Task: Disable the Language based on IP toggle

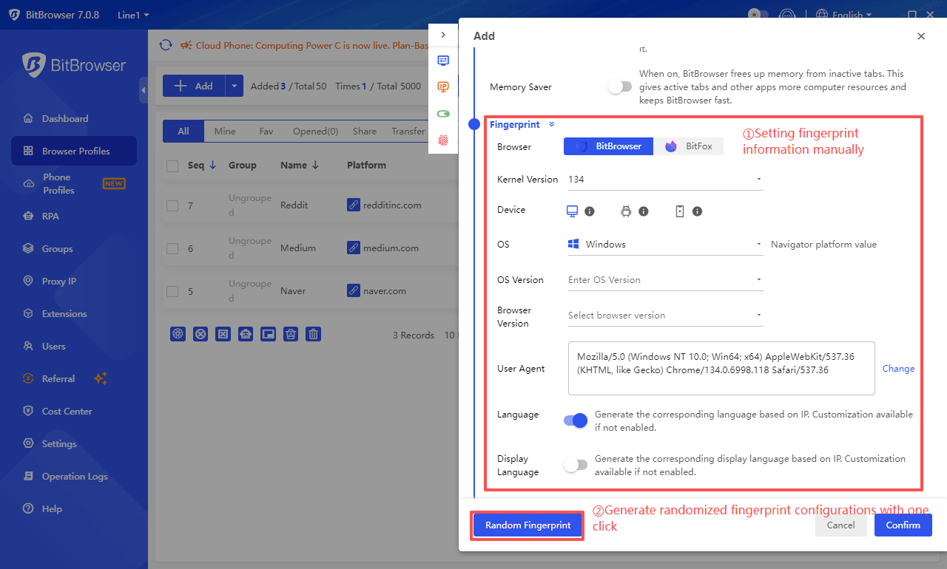Action: [x=576, y=420]
